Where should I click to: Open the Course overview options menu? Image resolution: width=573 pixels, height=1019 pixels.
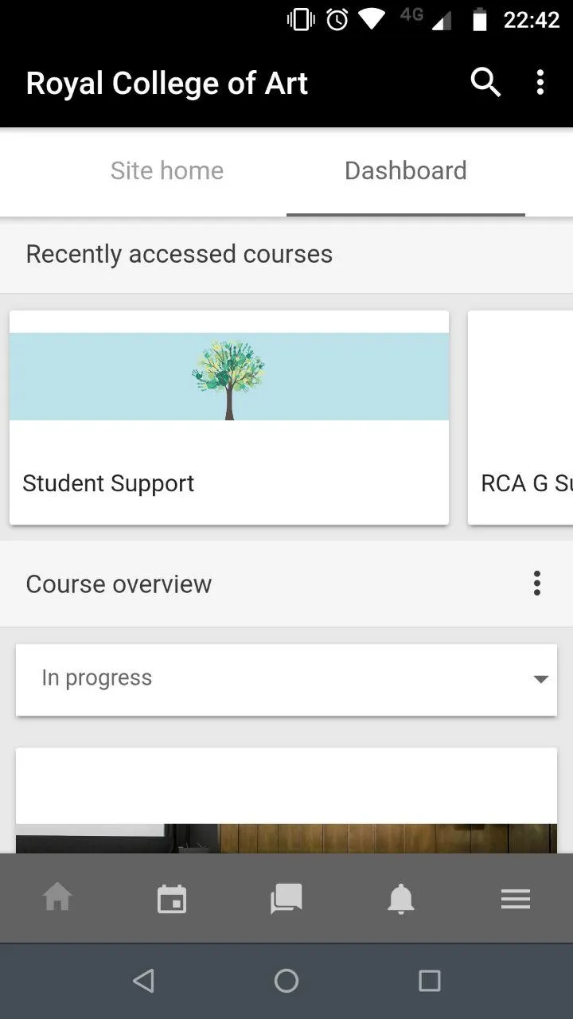[537, 584]
